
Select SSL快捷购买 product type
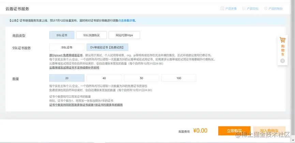coord(91,35)
